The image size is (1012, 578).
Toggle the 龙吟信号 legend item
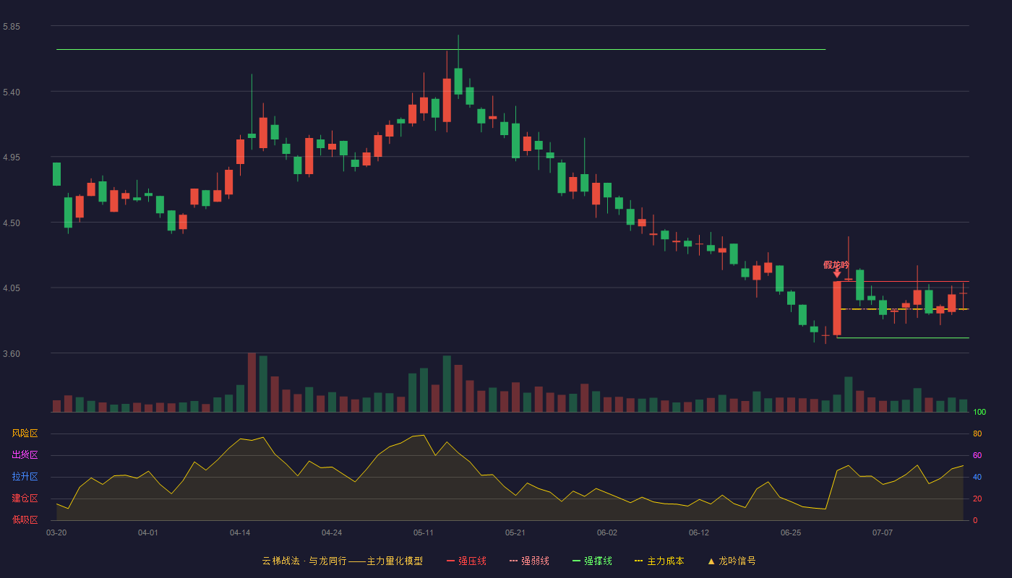[732, 561]
